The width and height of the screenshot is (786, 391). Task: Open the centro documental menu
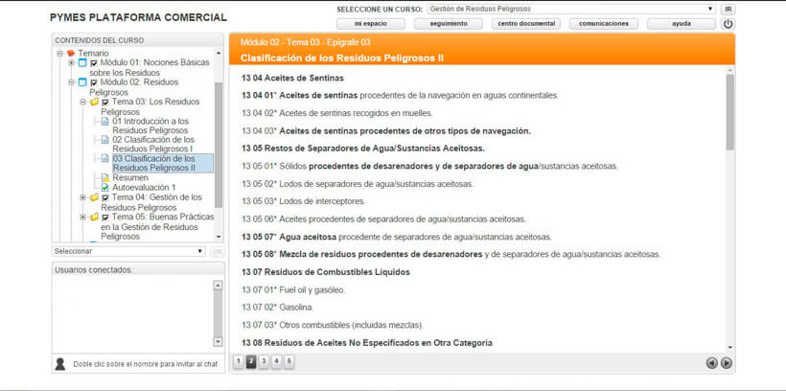[526, 24]
